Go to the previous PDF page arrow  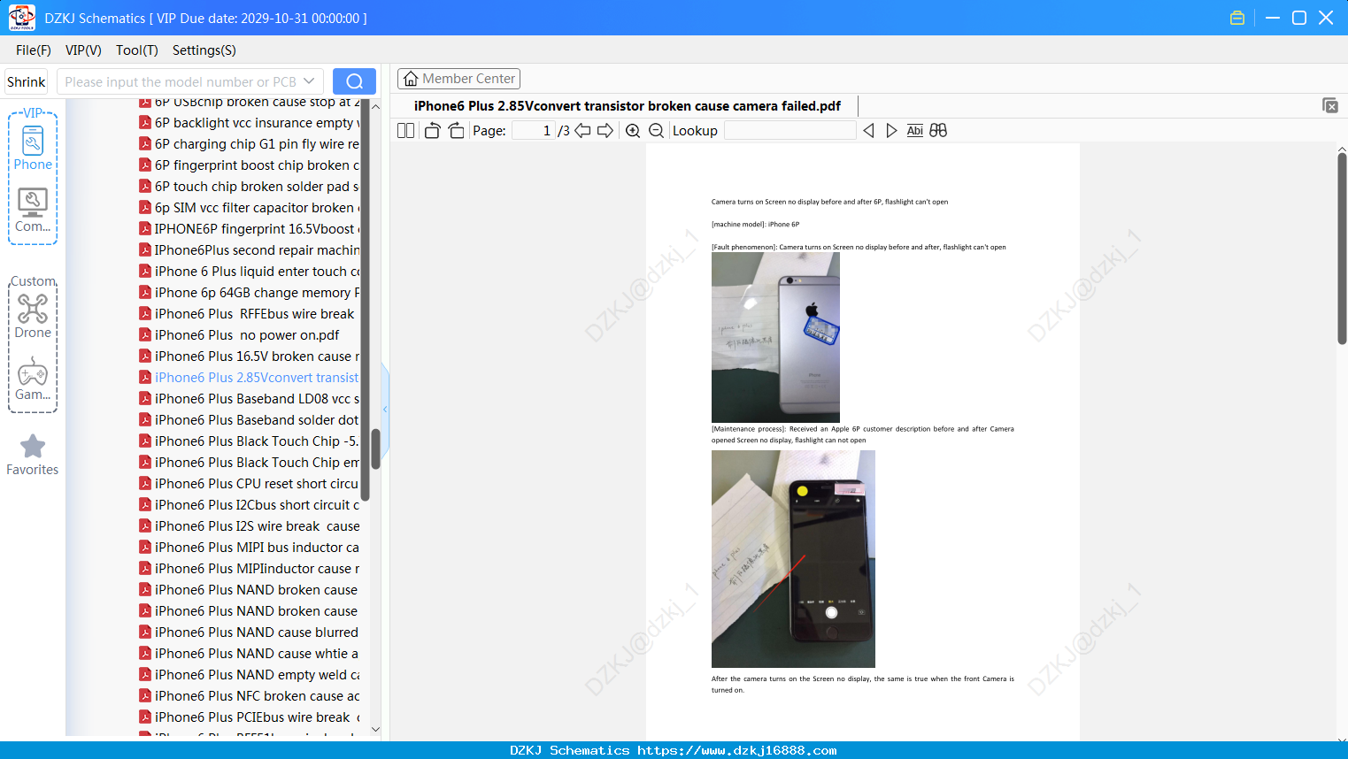point(582,131)
